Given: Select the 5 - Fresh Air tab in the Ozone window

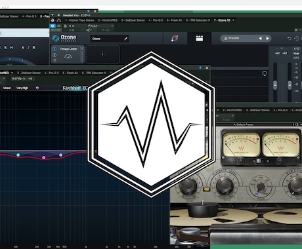Looking at the screenshot, I should tap(175, 20).
